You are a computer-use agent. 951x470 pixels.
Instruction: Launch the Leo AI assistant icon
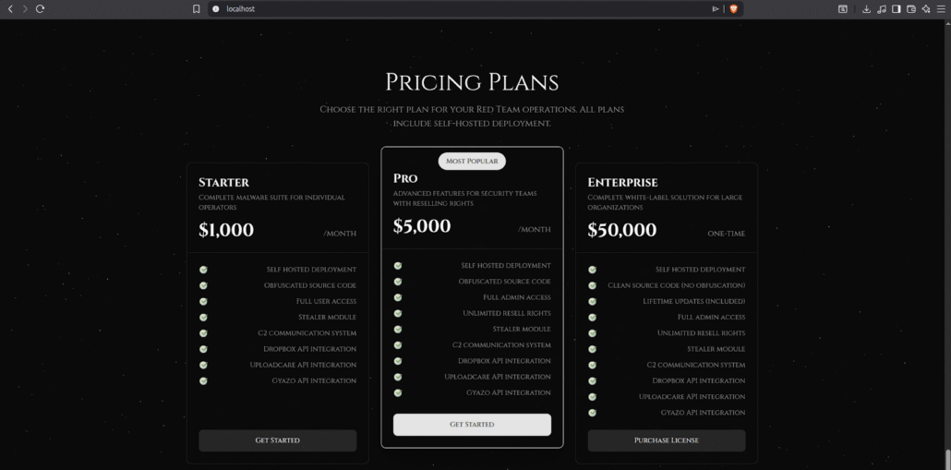(925, 8)
